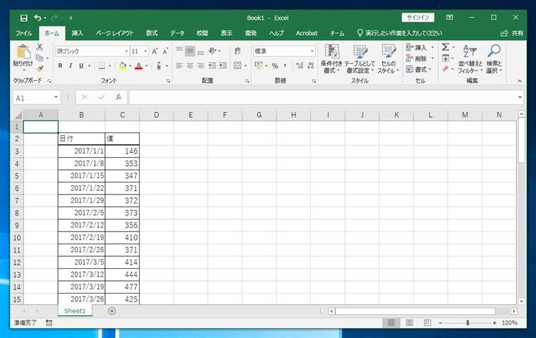Add a new sheet with plus icon
Image resolution: width=536 pixels, height=338 pixels.
click(x=111, y=311)
